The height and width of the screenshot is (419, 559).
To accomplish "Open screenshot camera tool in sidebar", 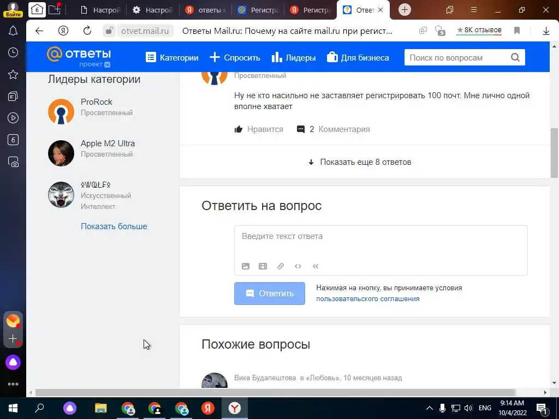I will pos(13,161).
